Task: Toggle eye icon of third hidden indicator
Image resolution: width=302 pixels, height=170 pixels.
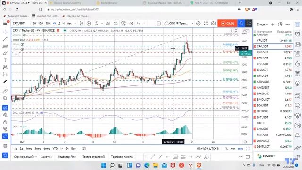Action: click(22, 49)
